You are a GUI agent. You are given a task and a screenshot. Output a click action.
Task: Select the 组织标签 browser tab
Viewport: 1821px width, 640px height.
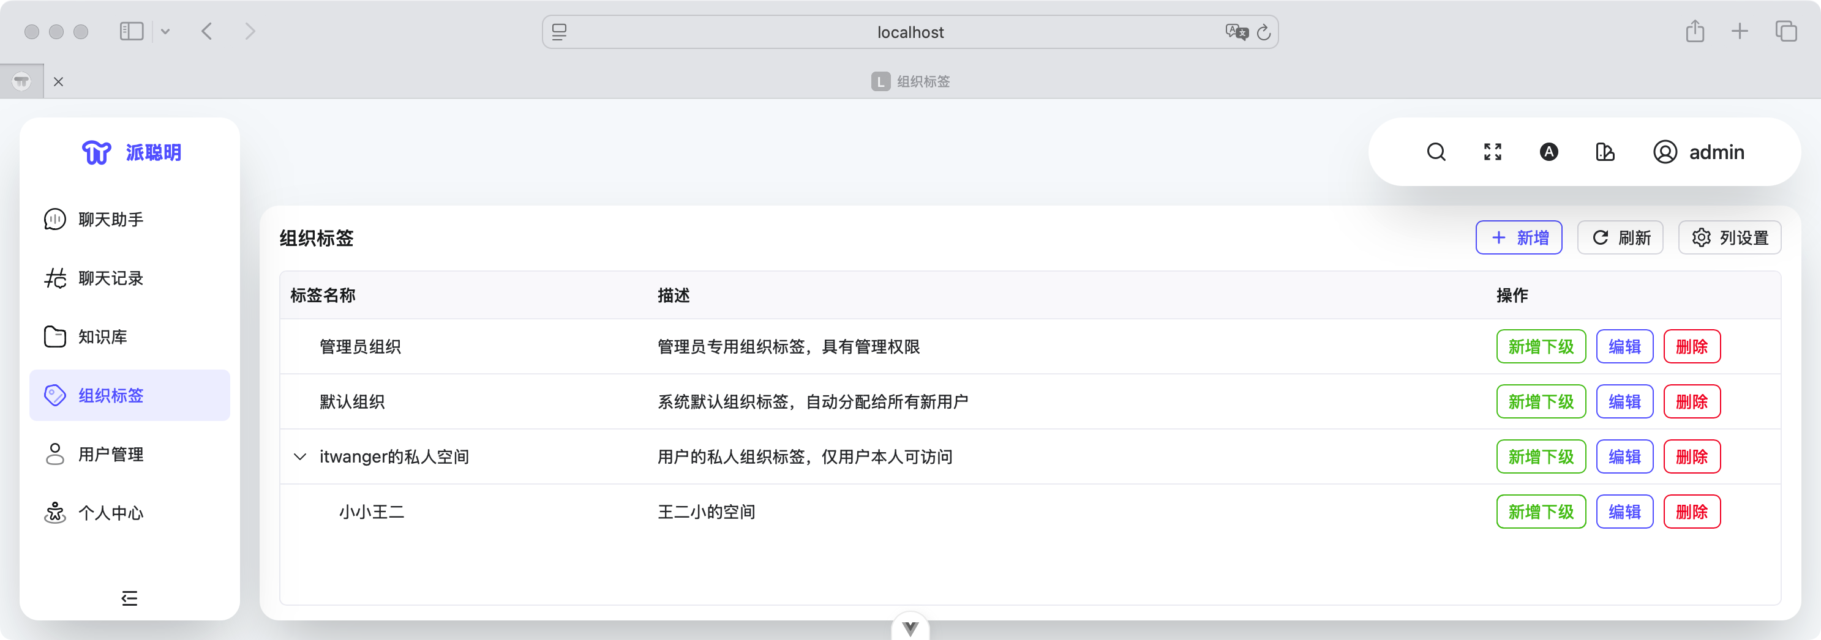pos(910,81)
